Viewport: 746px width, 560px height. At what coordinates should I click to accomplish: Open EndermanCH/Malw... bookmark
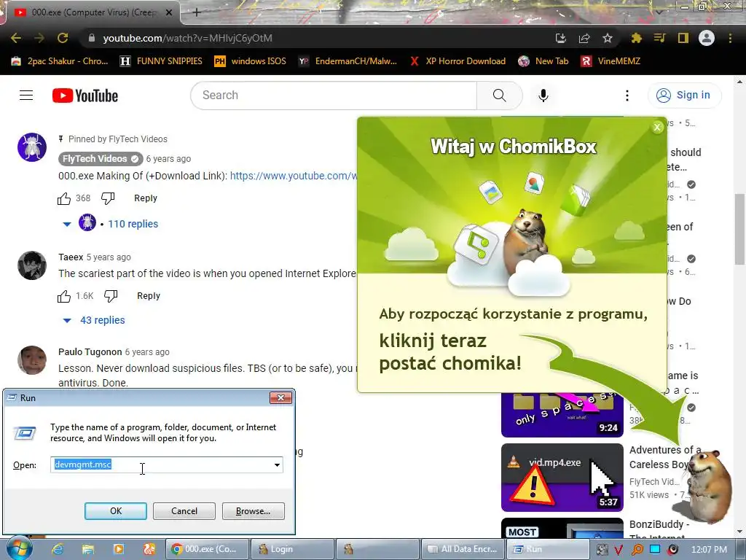point(348,61)
